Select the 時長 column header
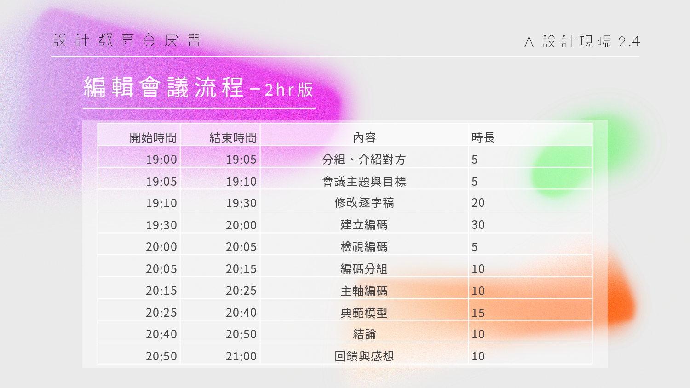This screenshot has width=690, height=388. (483, 137)
